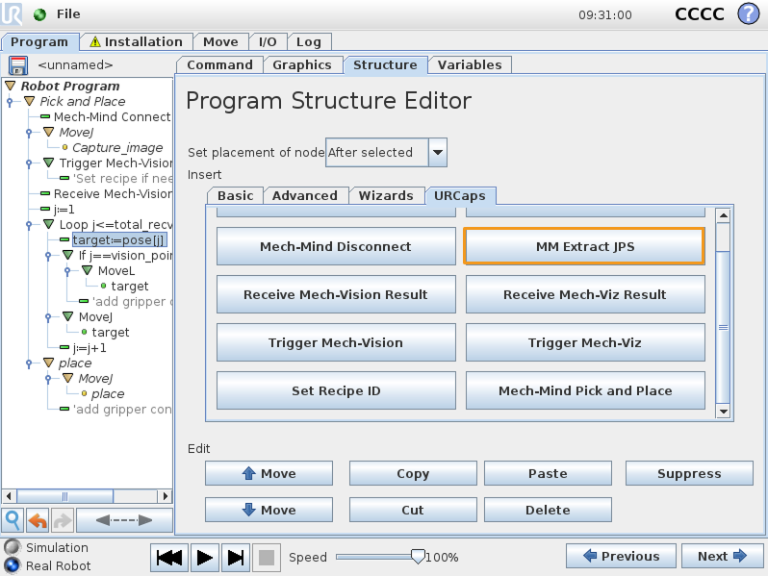Click the URCaps list scroll down arrow
Image resolution: width=768 pixels, height=576 pixels.
tap(723, 411)
